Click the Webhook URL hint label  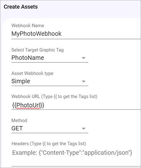(x=54, y=96)
